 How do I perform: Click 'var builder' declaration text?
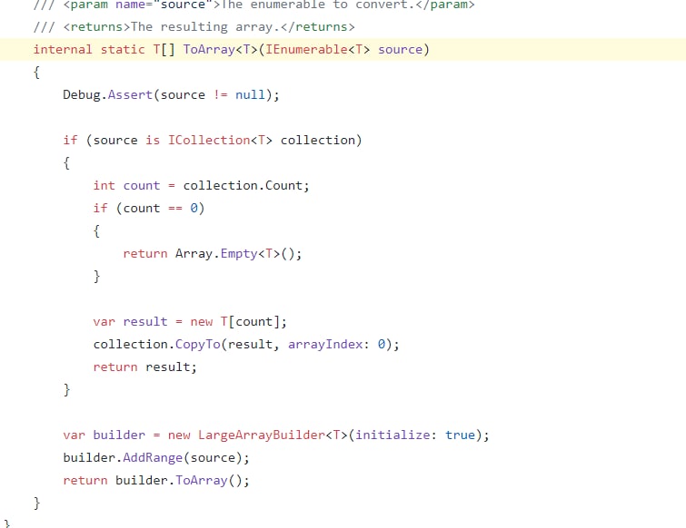tap(104, 435)
